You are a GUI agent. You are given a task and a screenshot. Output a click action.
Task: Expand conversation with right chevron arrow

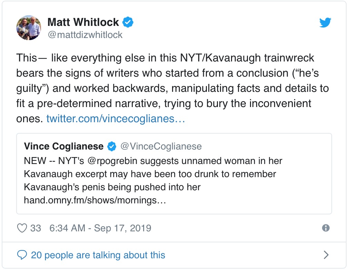326,255
